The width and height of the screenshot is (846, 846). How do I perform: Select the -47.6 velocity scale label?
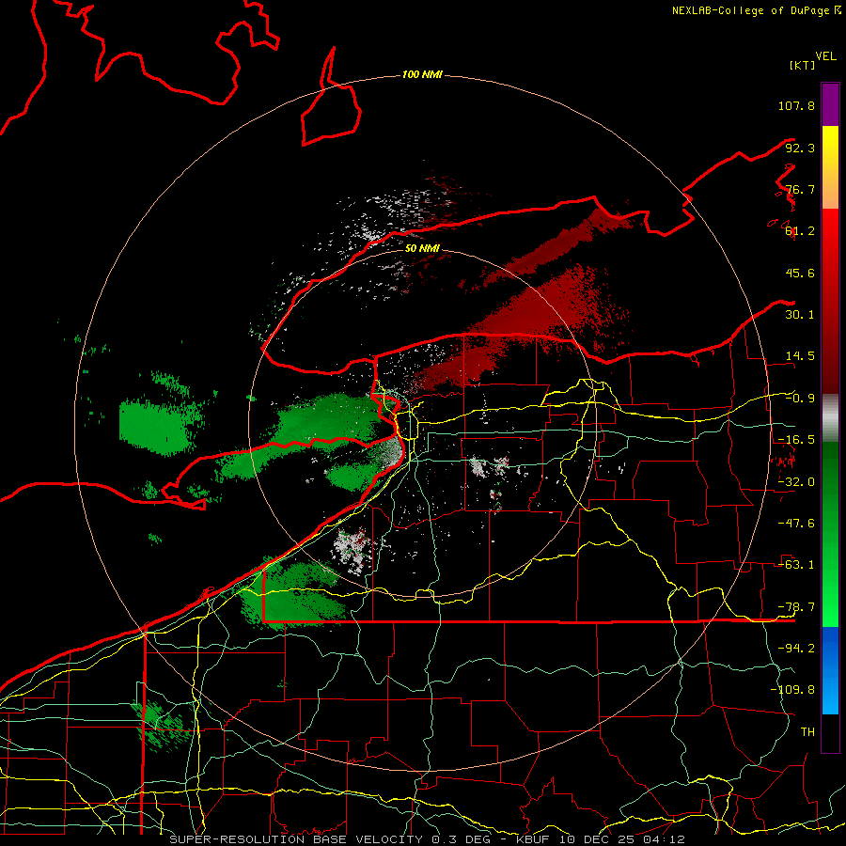click(x=796, y=524)
